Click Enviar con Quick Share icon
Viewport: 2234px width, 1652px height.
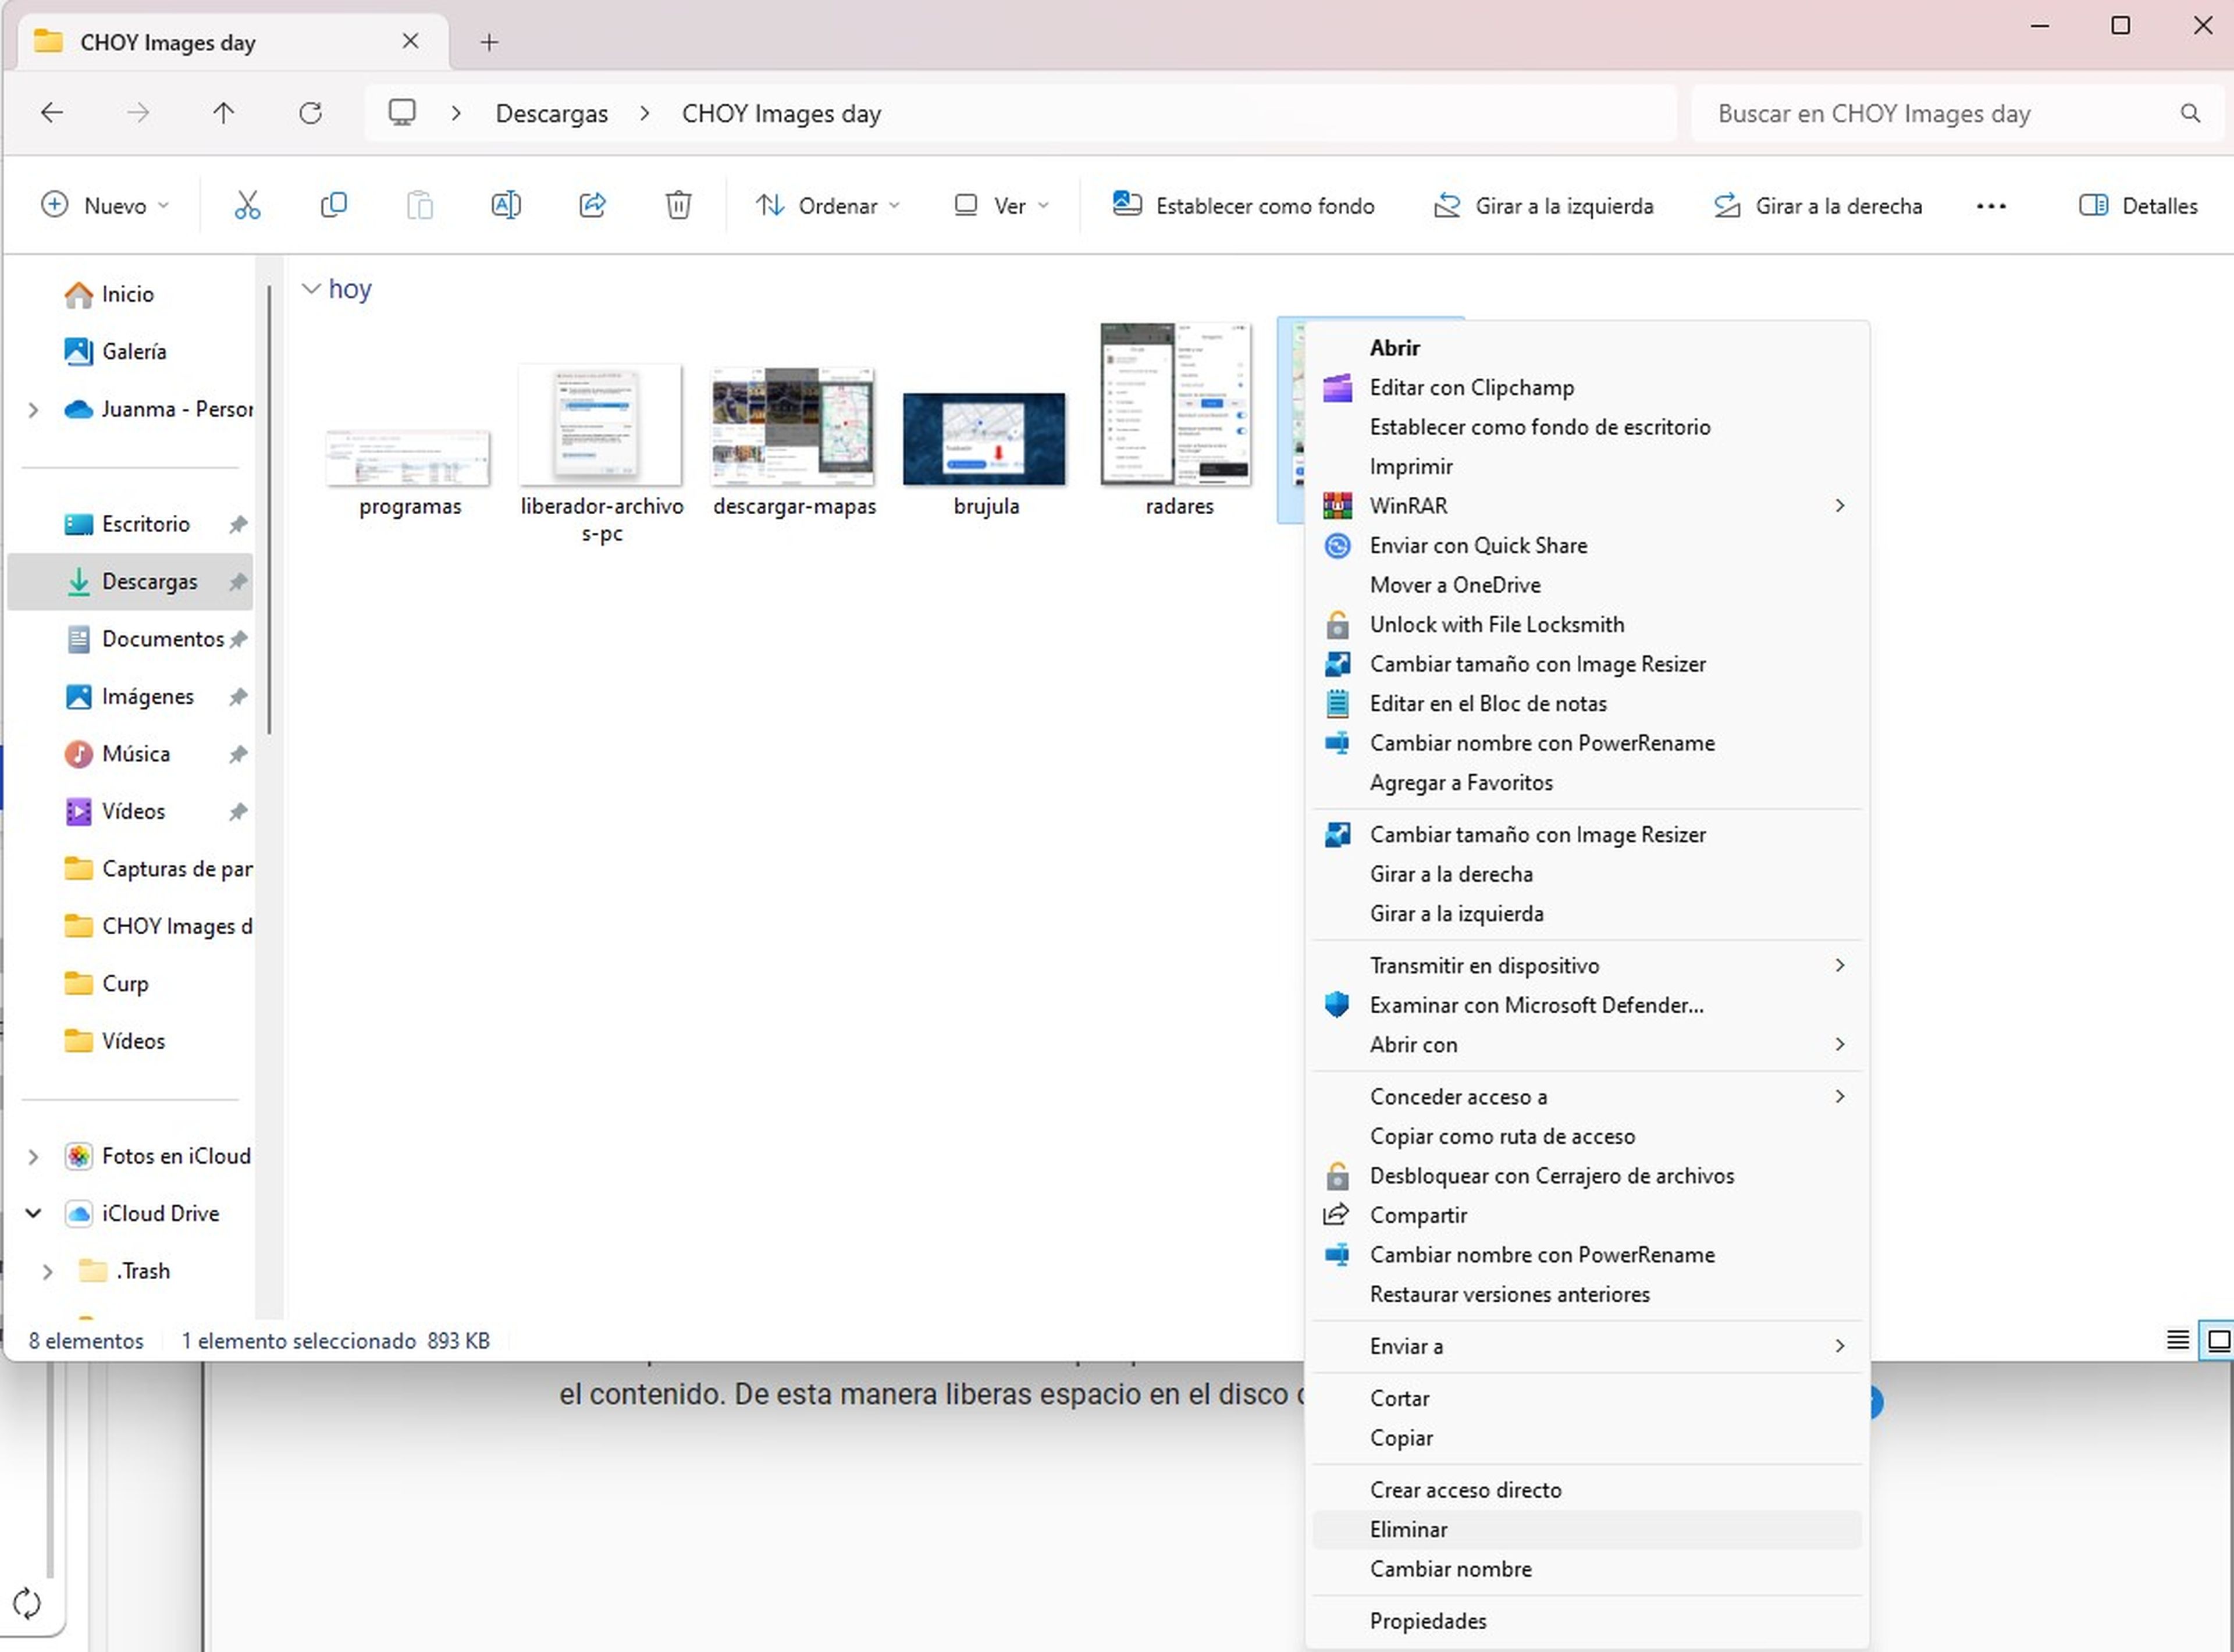(1338, 545)
